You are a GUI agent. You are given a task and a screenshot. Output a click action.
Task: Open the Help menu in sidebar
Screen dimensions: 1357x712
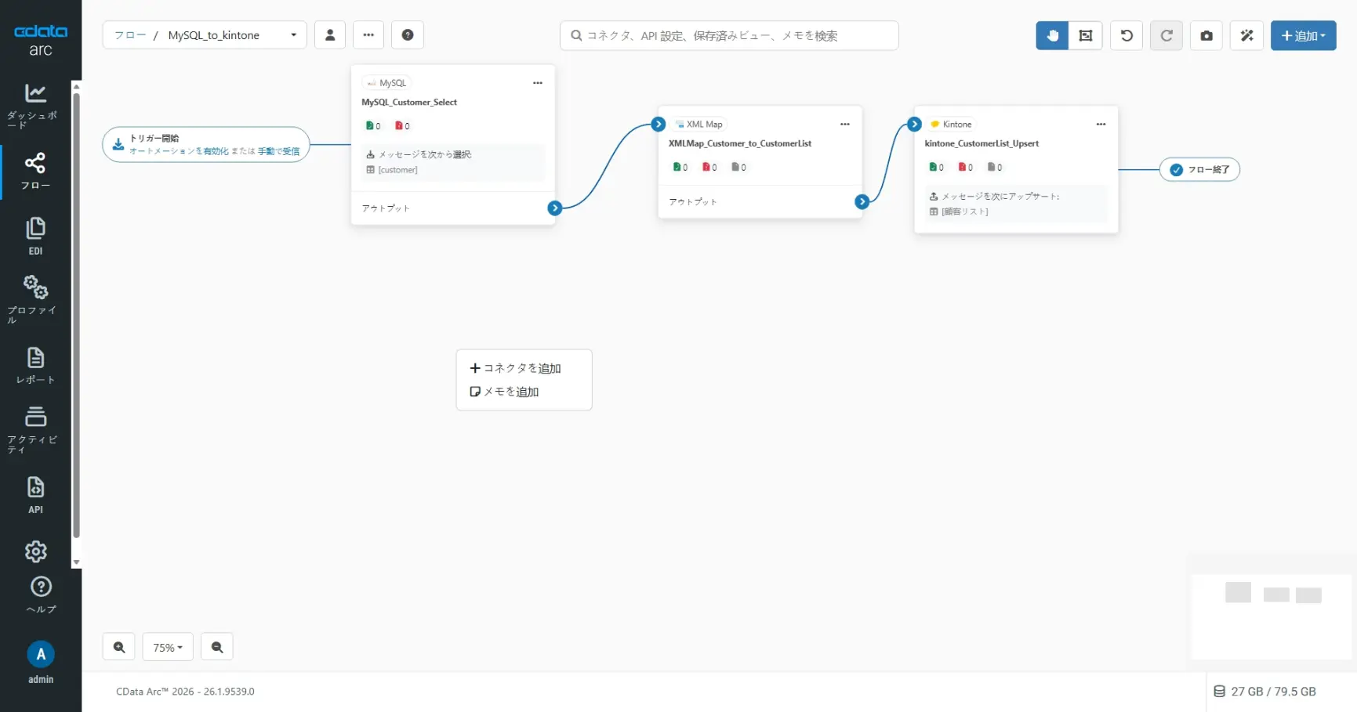tap(41, 595)
